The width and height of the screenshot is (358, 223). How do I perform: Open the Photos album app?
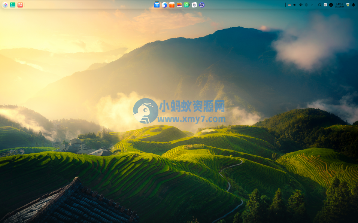[179, 5]
